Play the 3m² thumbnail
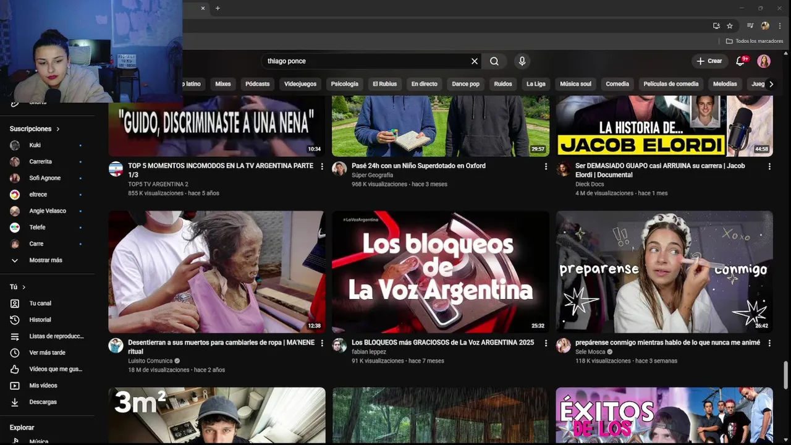Image resolution: width=791 pixels, height=445 pixels. coord(217,415)
